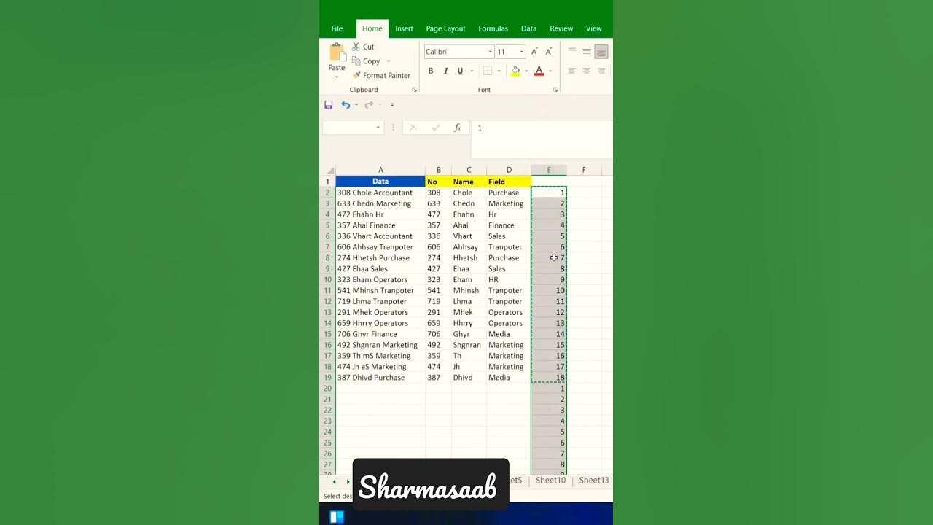The width and height of the screenshot is (933, 525).
Task: Open Clipboard dialog launcher
Action: [x=415, y=90]
